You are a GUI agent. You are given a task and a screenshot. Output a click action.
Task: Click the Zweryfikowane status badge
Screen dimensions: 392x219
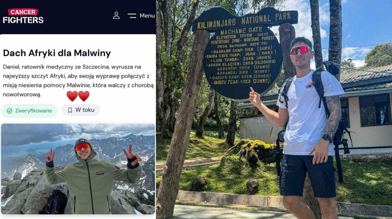pyautogui.click(x=29, y=111)
